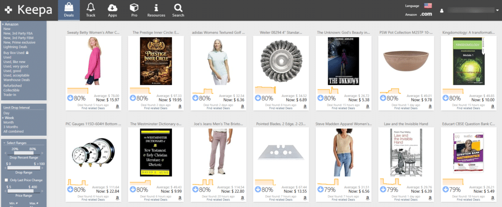Click Amazon icon on adidas Golf card
Viewport: 502px width, 207px height.
coord(242,106)
